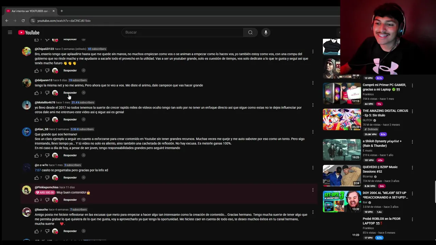The image size is (436, 245).
Task: Open options for 'THE AMAZING DIGITAL CIRCUS' video
Action: click(412, 111)
